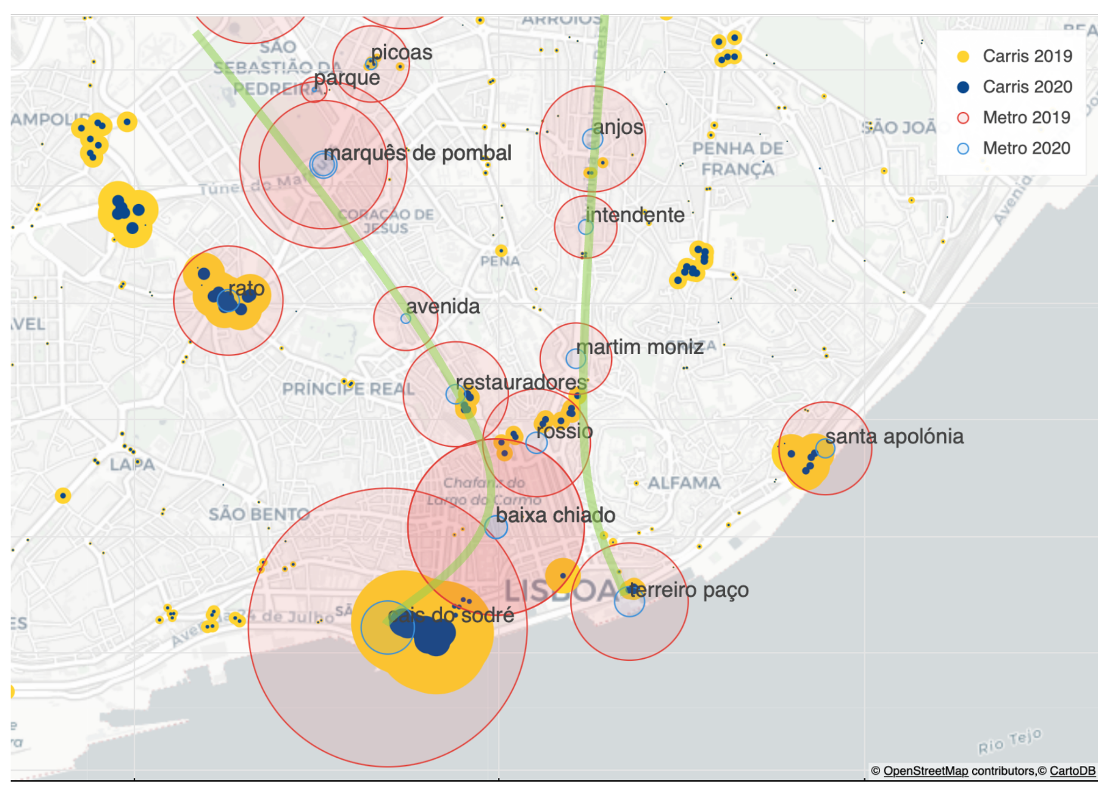Click the restauradores station label
This screenshot has width=1112, height=792.
pyautogui.click(x=522, y=383)
